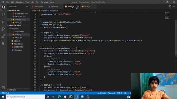Screen dimensions: 177x99
Task: Open the Explorer panel ellipsis menu
Action: point(27,7)
